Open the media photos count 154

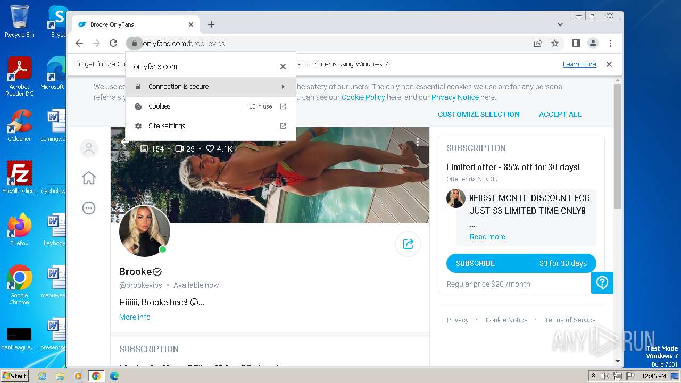tap(152, 149)
